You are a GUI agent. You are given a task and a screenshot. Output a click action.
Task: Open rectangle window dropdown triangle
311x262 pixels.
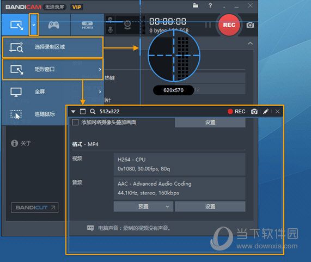(x=73, y=112)
